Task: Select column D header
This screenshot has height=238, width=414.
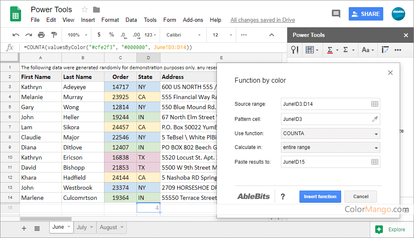Action: coord(148,58)
